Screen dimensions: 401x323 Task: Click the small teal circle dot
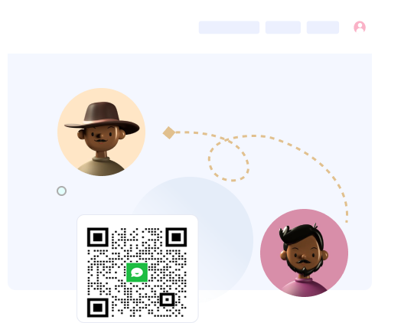tap(62, 191)
